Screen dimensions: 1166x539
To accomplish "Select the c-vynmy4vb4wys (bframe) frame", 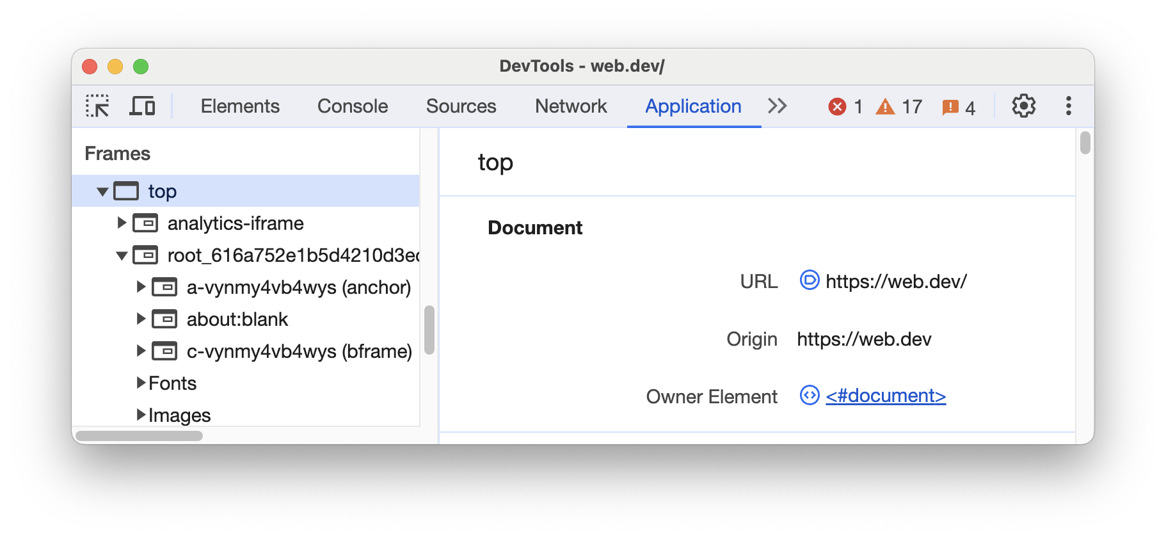I will (x=299, y=351).
